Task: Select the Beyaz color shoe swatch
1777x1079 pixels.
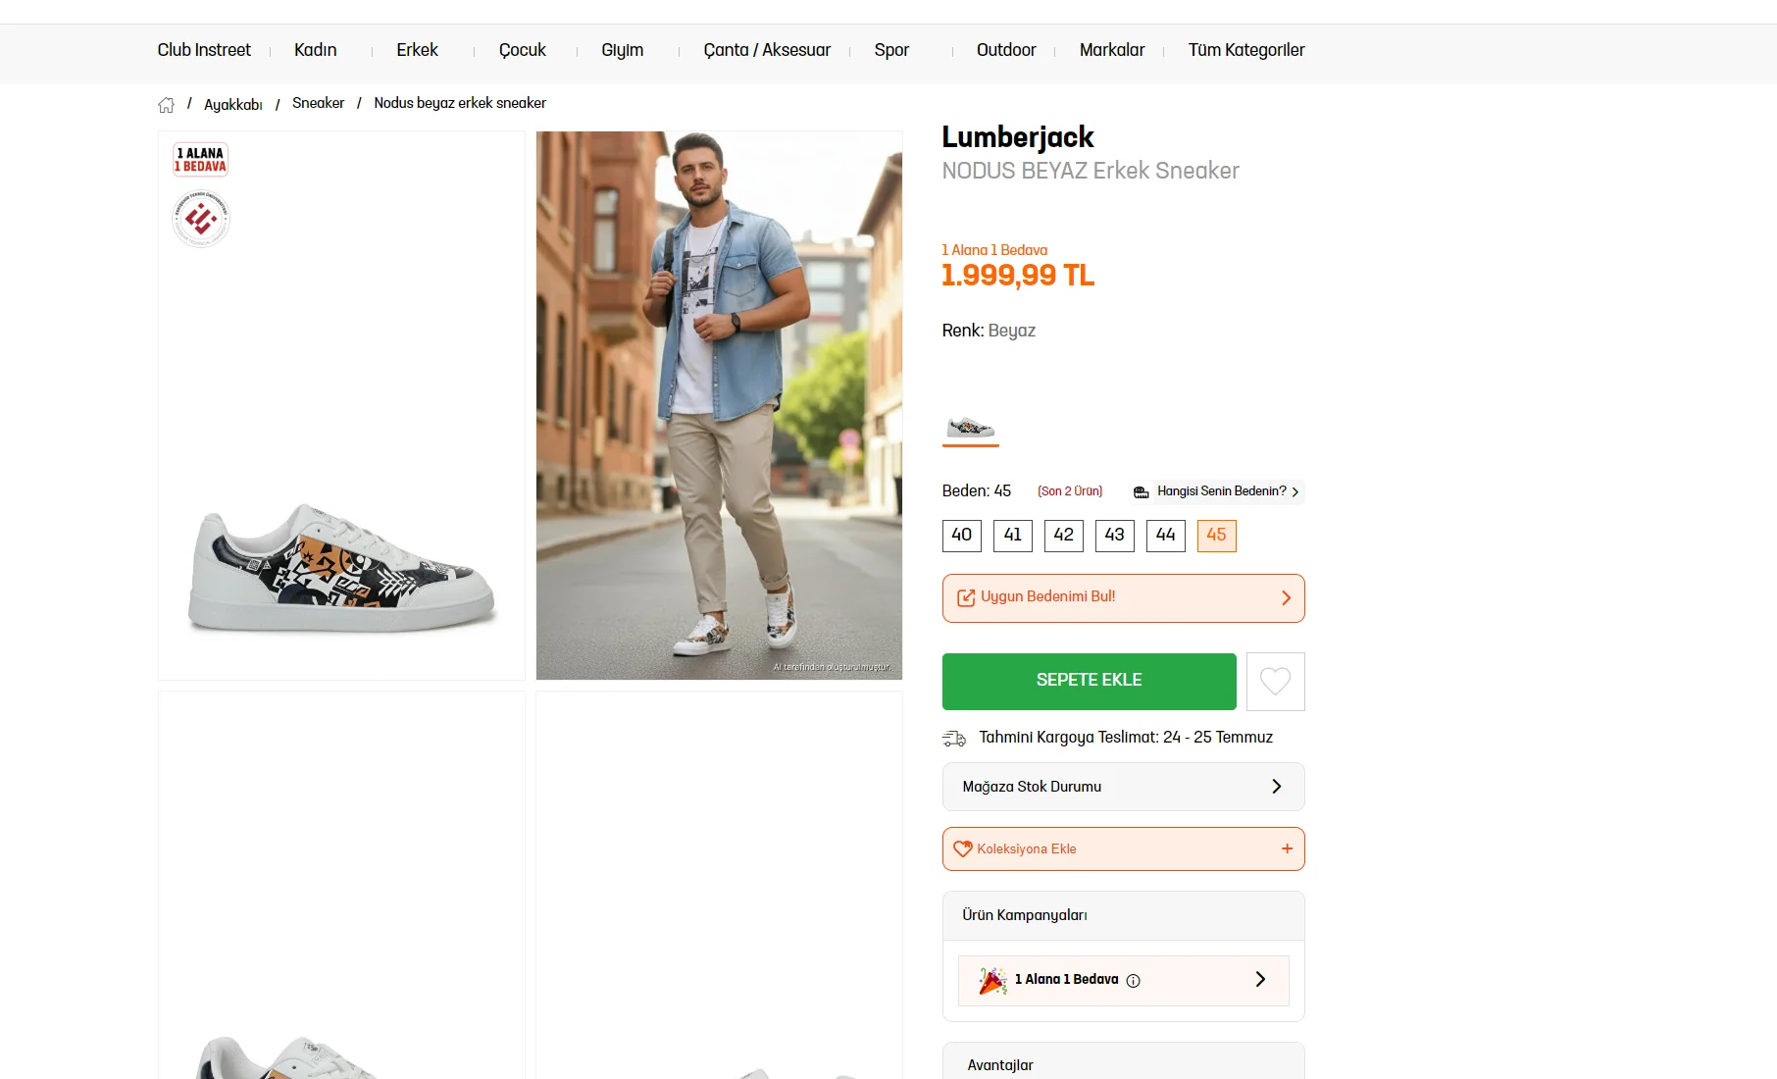Action: [x=970, y=427]
